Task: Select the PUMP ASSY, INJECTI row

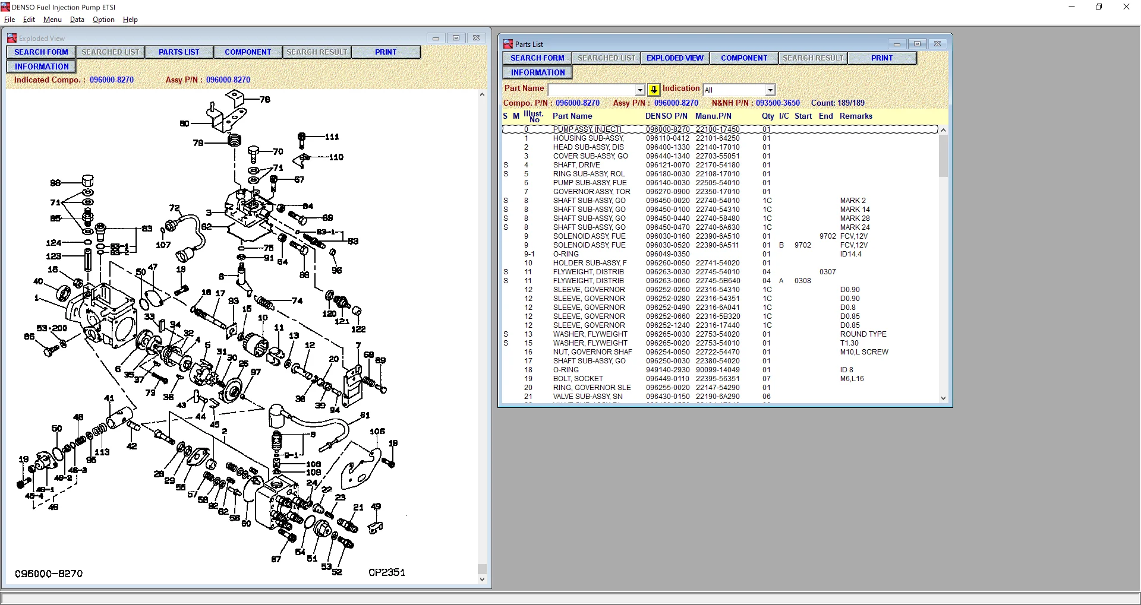Action: (720, 129)
